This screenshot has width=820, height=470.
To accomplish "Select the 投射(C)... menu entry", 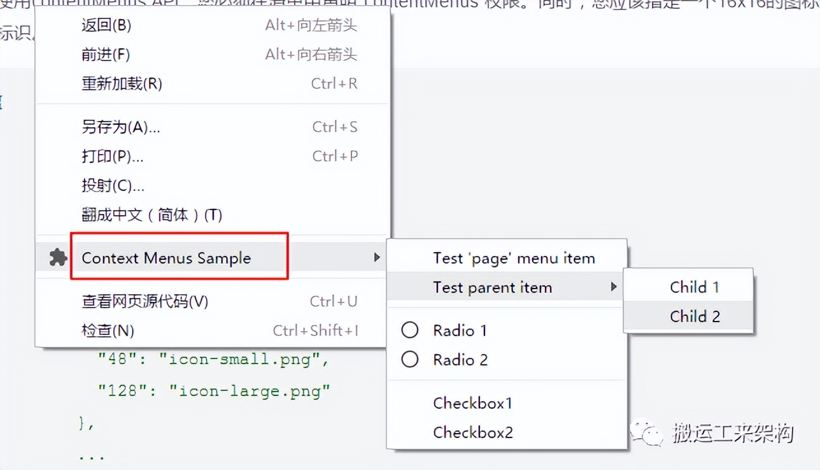I will click(x=211, y=185).
